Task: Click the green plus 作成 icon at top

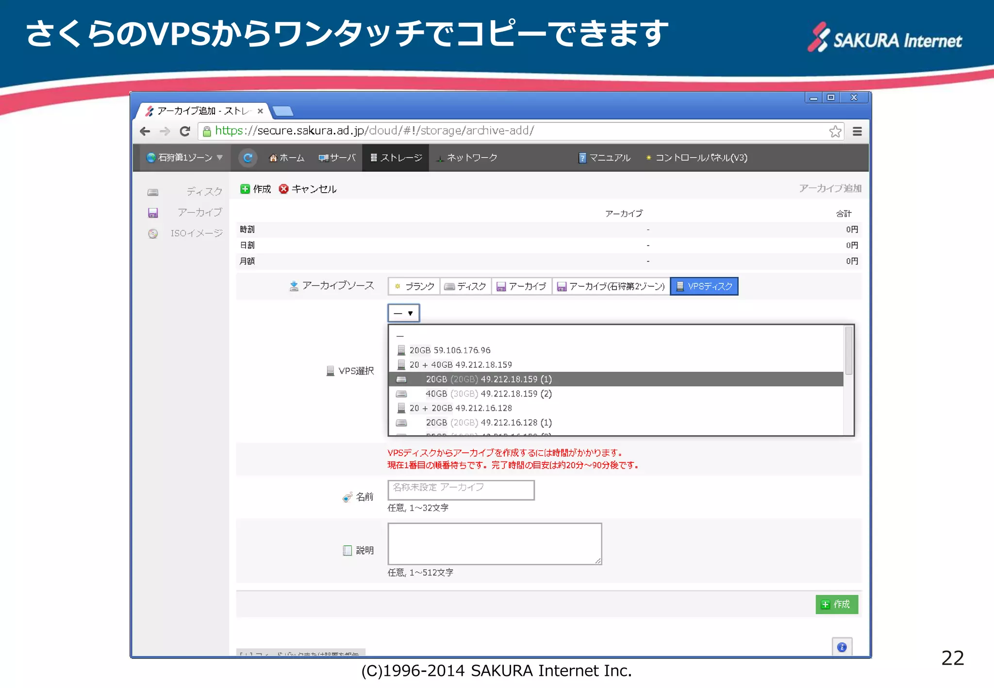Action: 245,189
